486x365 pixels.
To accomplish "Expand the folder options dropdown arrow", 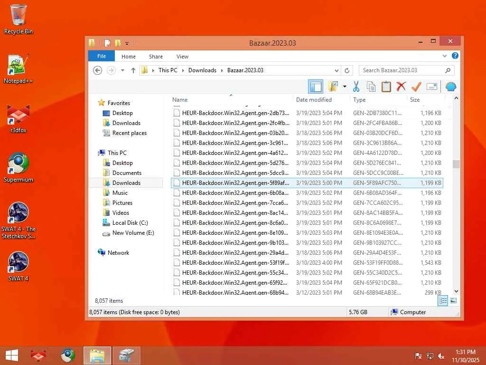I will pos(345,86).
